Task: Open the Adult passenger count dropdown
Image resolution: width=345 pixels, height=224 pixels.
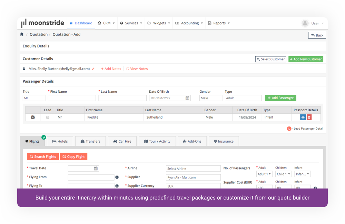Action: (x=264, y=174)
